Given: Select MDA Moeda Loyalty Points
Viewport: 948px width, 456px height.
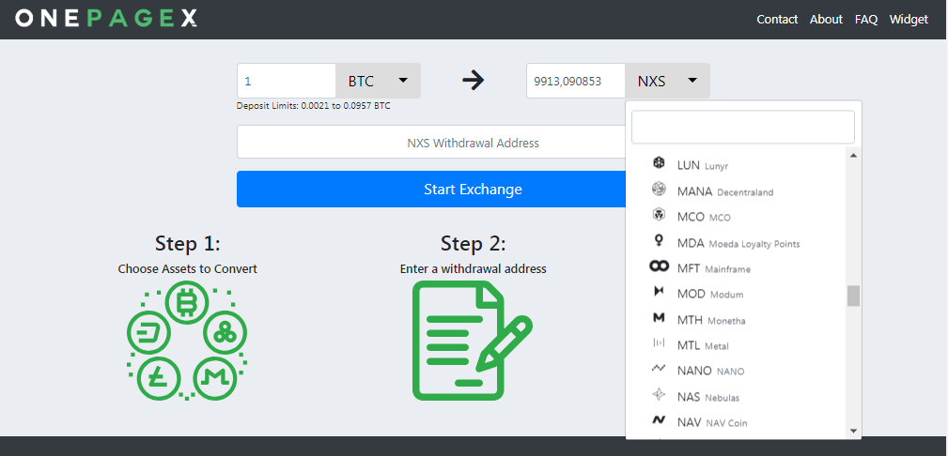Looking at the screenshot, I should coord(736,243).
